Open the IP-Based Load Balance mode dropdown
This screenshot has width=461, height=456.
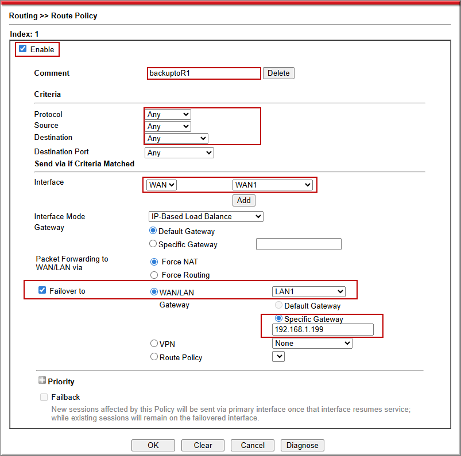point(206,217)
